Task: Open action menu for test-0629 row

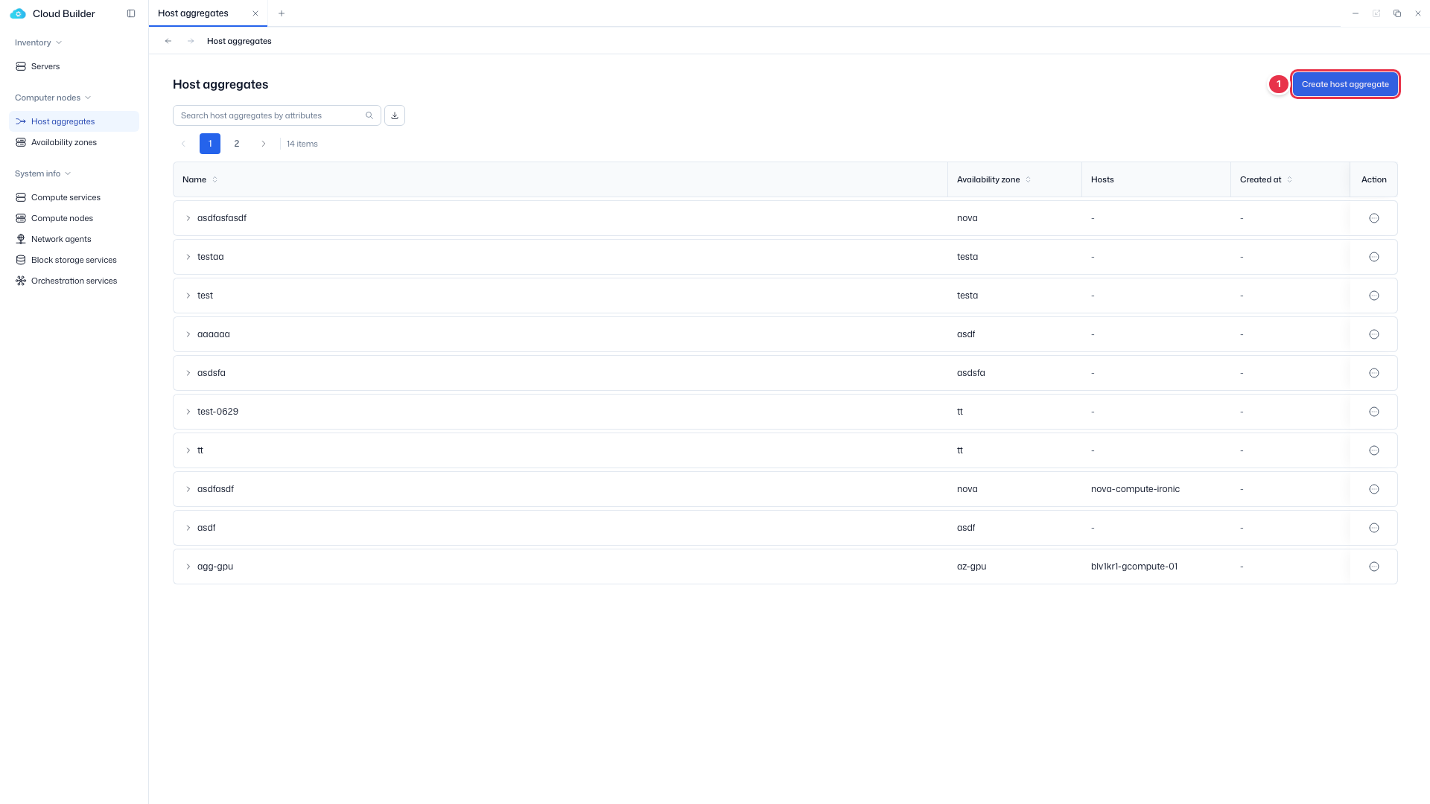Action: [x=1374, y=412]
